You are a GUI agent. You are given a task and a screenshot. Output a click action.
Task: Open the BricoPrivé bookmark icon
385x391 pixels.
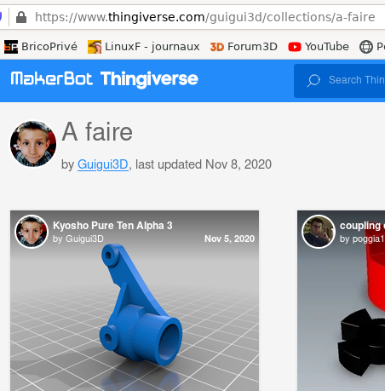11,47
